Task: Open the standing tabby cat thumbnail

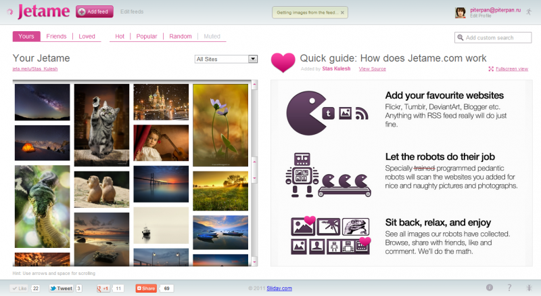Action: click(x=102, y=125)
